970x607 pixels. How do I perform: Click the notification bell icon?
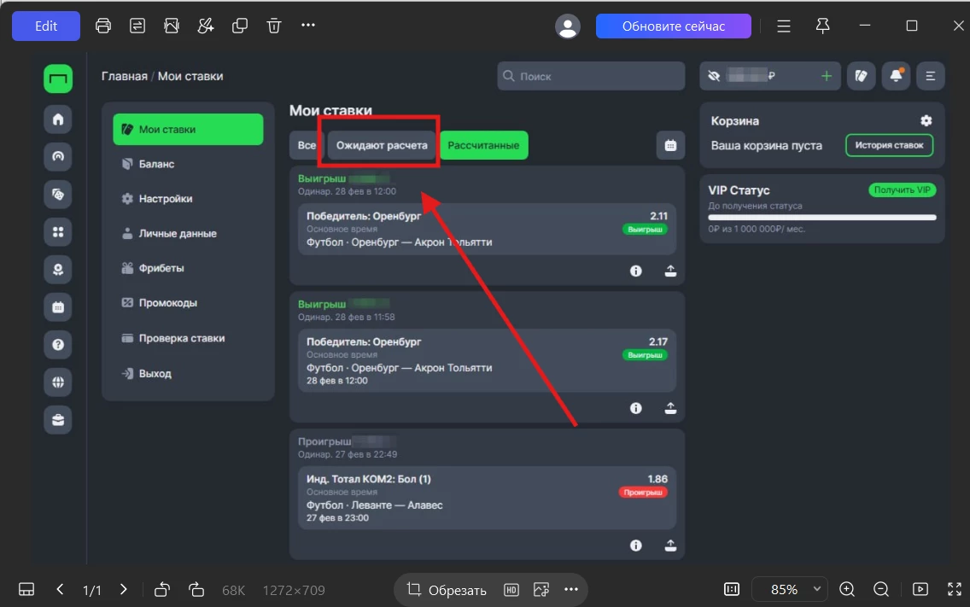coord(896,76)
